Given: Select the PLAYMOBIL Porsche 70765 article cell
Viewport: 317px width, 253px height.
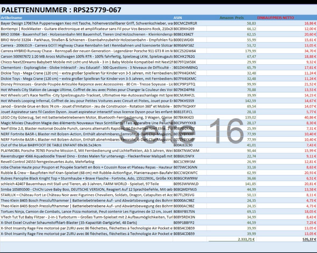Looking at the screenshot, I should [86, 151].
